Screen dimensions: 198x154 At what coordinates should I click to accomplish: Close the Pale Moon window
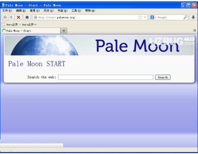coord(195,5)
